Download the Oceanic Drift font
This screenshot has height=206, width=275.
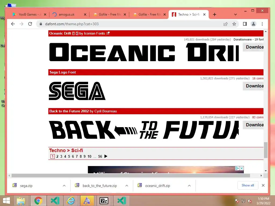[253, 47]
